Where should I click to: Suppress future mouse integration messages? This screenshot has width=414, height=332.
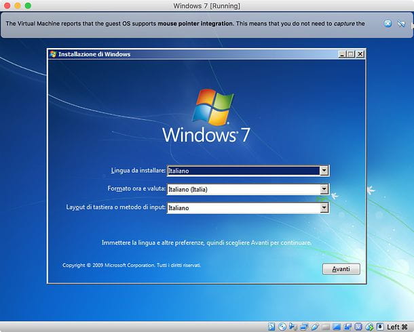[x=400, y=24]
